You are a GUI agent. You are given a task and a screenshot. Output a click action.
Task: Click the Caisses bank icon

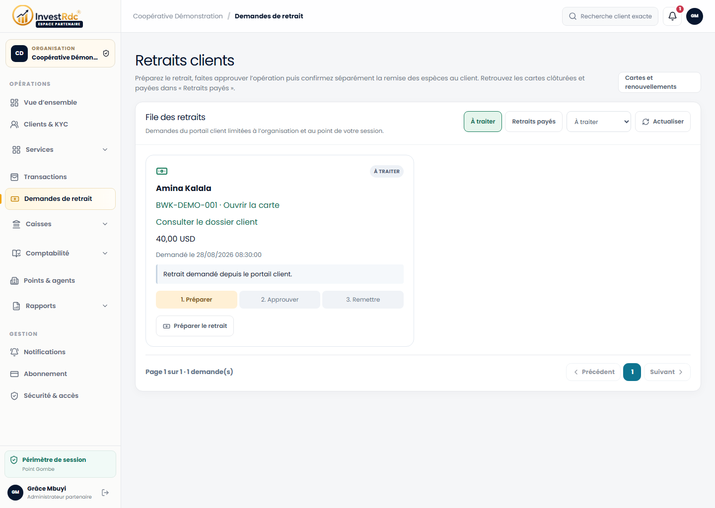click(x=16, y=224)
